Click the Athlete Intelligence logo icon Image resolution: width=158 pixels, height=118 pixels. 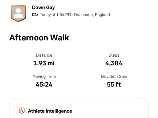coord(22,111)
